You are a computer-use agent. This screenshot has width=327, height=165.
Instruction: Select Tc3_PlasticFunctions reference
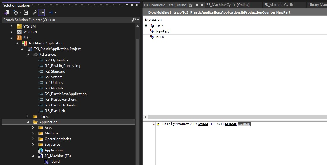61,100
